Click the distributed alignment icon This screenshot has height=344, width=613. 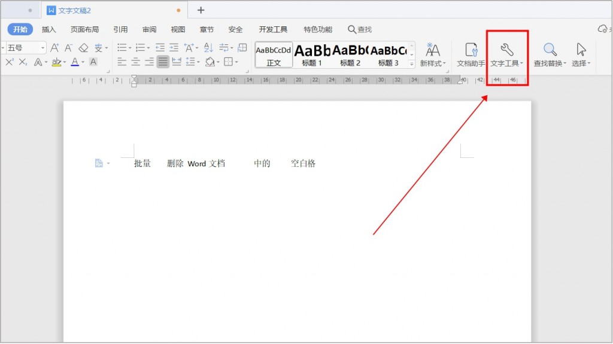tap(177, 62)
